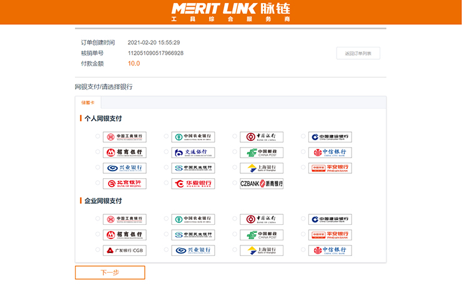Select personal Industrial Bank radio button
Viewport: 462px width, 299px height.
click(x=97, y=168)
